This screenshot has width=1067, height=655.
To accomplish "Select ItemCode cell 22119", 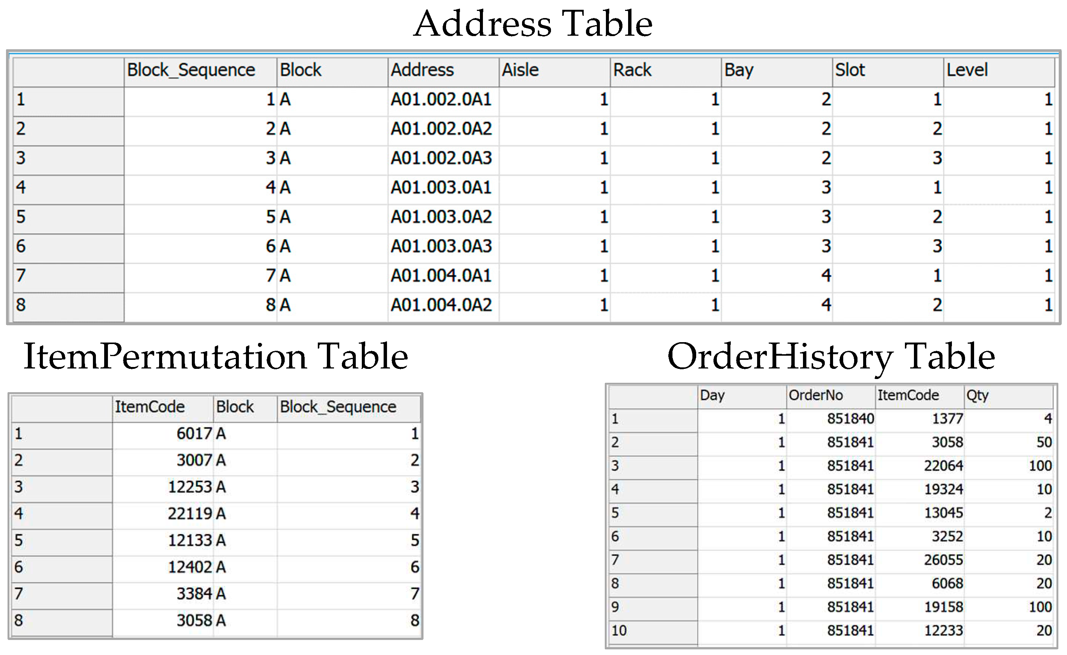I will click(x=190, y=514).
